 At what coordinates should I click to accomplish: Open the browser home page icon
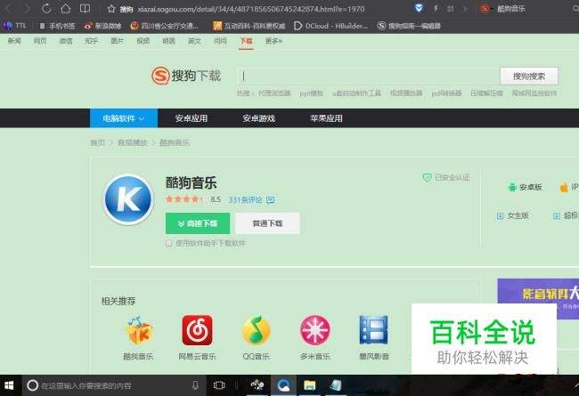(65, 8)
